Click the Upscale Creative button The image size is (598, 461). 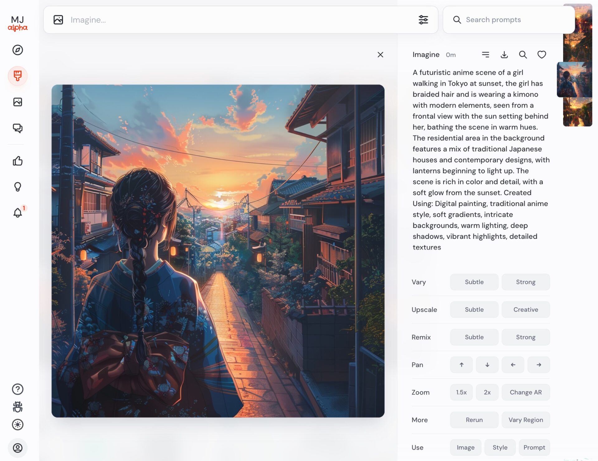coord(525,309)
